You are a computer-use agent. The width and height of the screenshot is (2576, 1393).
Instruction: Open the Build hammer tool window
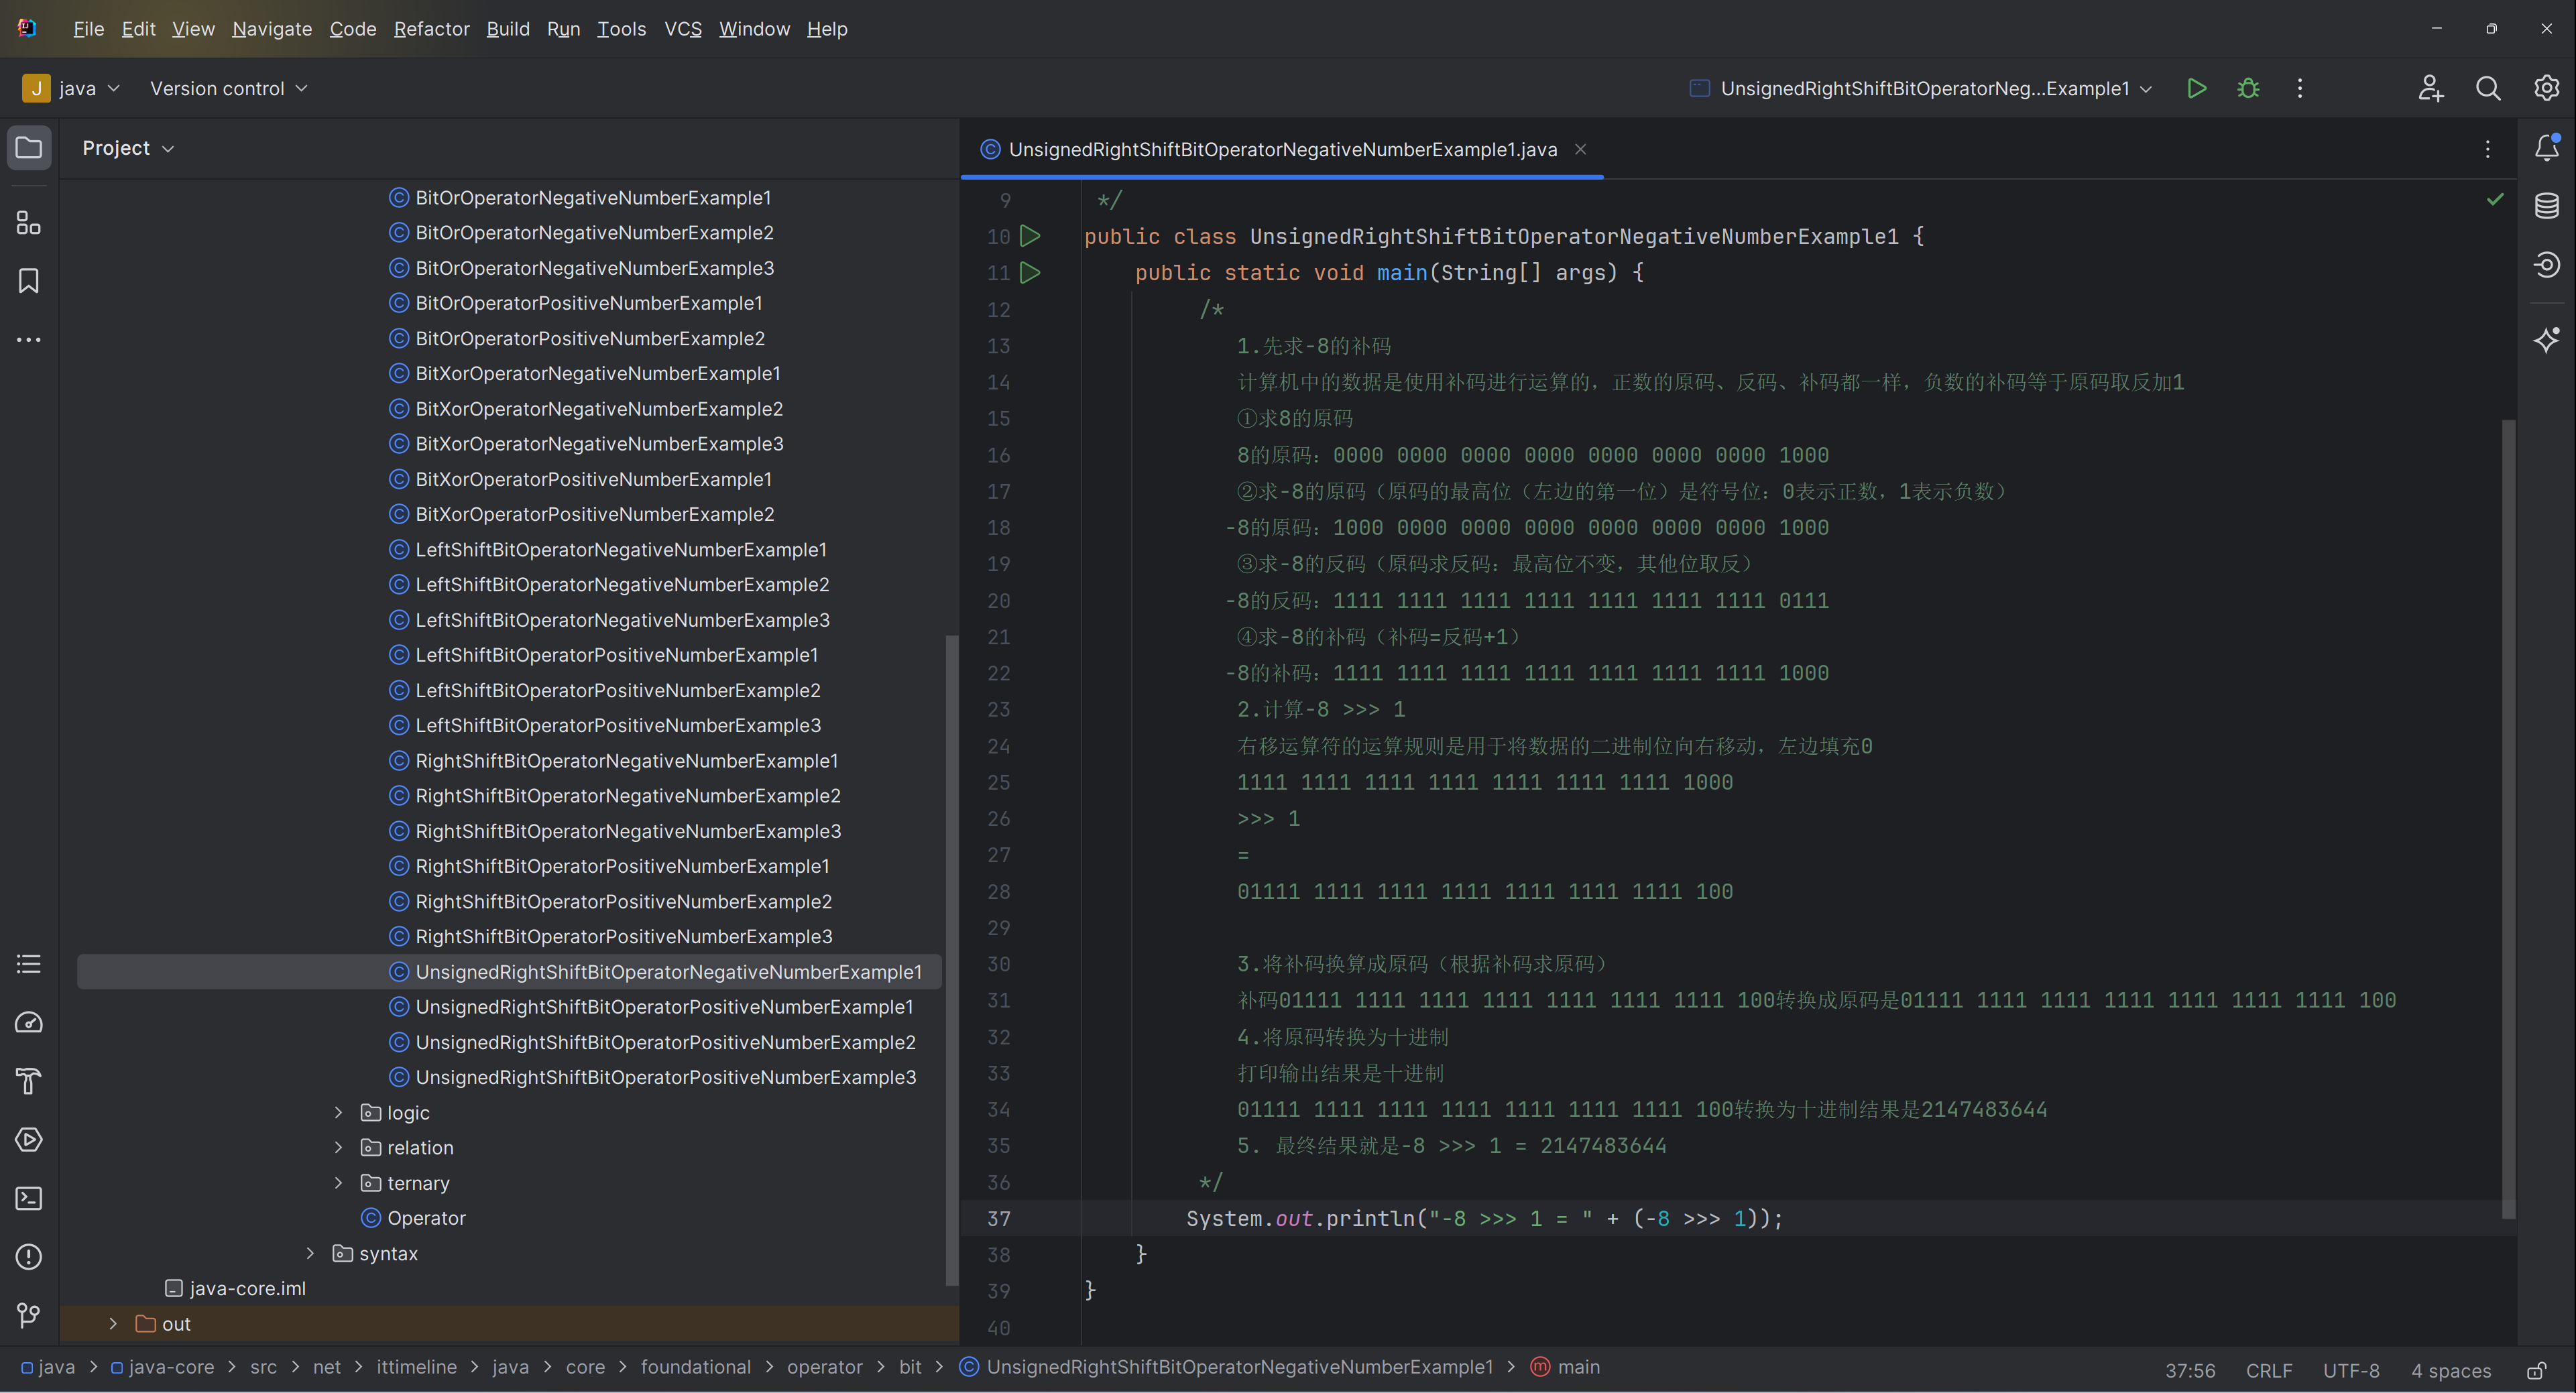pyautogui.click(x=29, y=1081)
